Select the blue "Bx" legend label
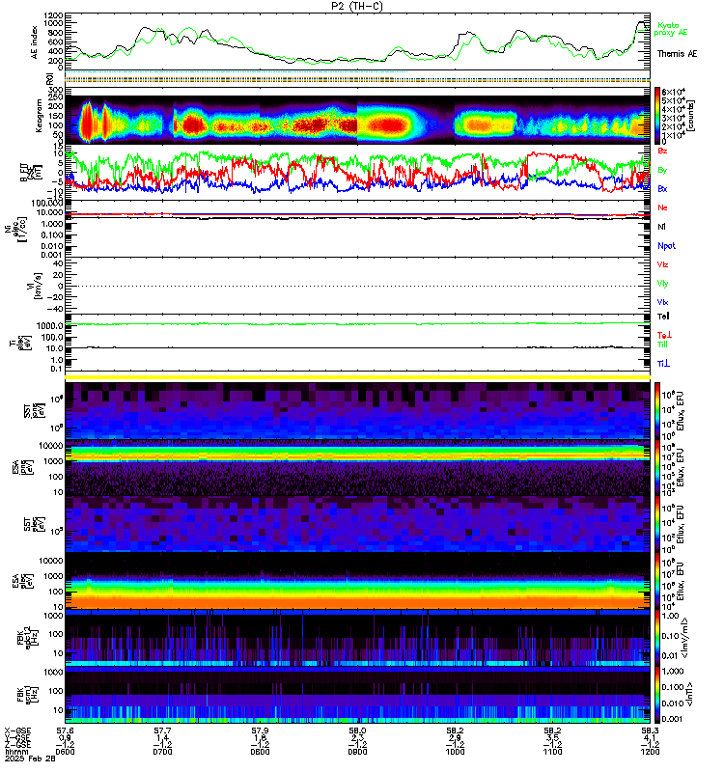 point(662,188)
